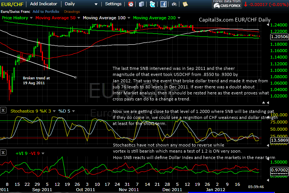This screenshot has width=289, height=193.
Task: Select the Moving Average 100 label
Action: (104, 18)
